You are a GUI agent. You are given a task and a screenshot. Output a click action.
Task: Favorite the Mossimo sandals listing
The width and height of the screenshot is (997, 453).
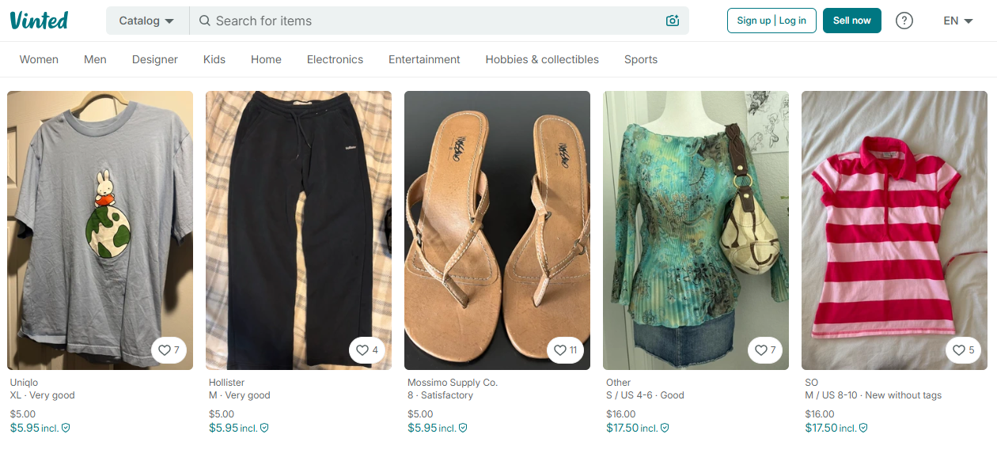(x=566, y=350)
